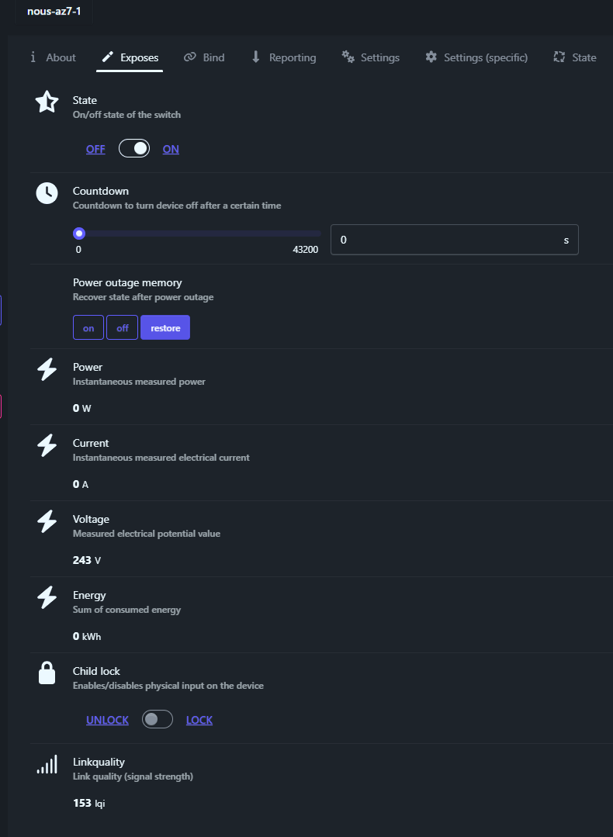Switch to the Settings (specific) tab
The height and width of the screenshot is (837, 613).
(x=476, y=57)
